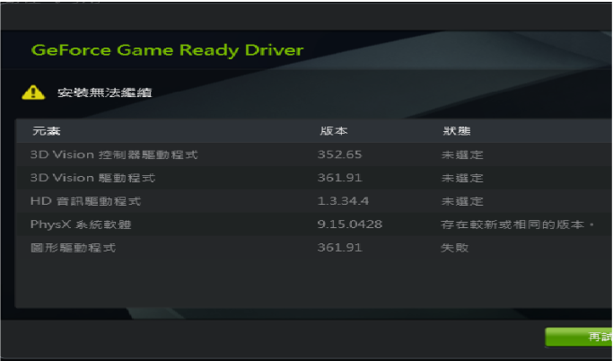Image resolution: width=613 pixels, height=361 pixels.
Task: Click 未選定 status of 3D Vision 驅動程式
Action: 462,178
